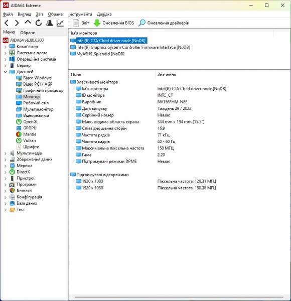The height and width of the screenshot is (301, 291).
Task: Go up one level with the up-arrow icon
Action: pos(28,23)
